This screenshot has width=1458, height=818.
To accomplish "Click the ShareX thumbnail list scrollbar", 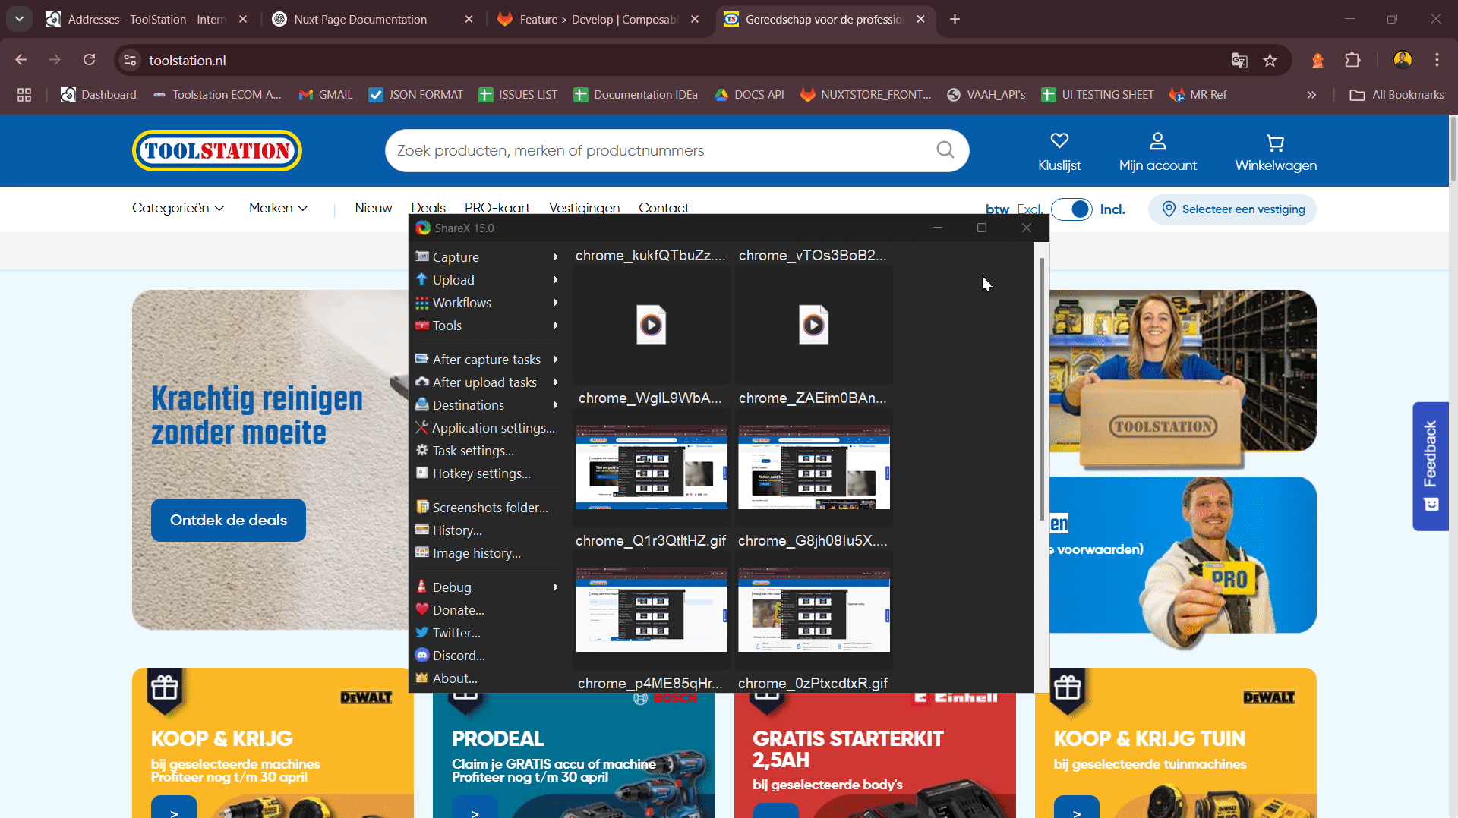I will pyautogui.click(x=1041, y=387).
